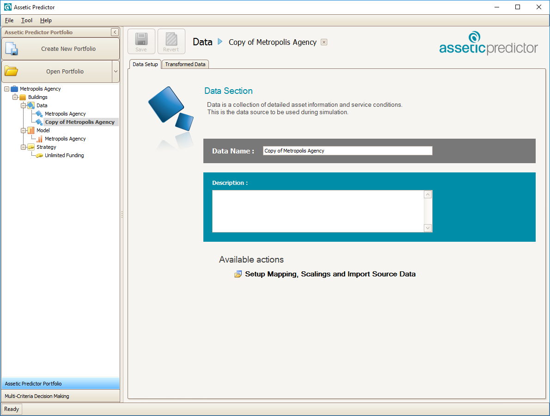
Task: Close the Copy of Metropolis Agency view
Action: (324, 42)
